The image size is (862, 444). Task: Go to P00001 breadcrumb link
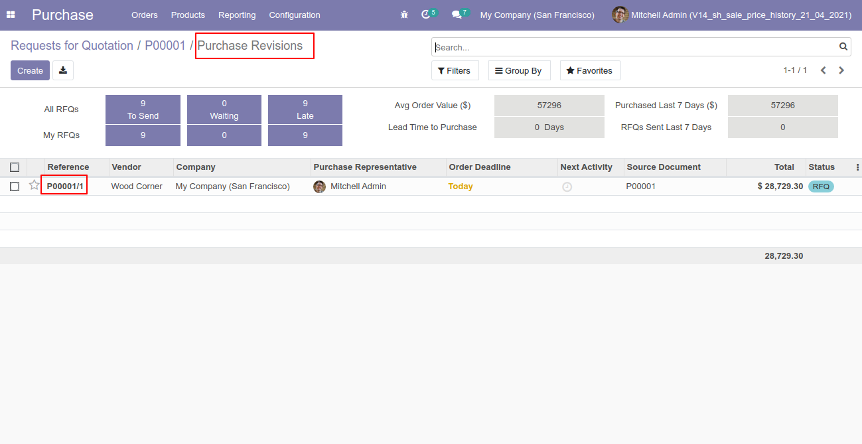pos(165,46)
